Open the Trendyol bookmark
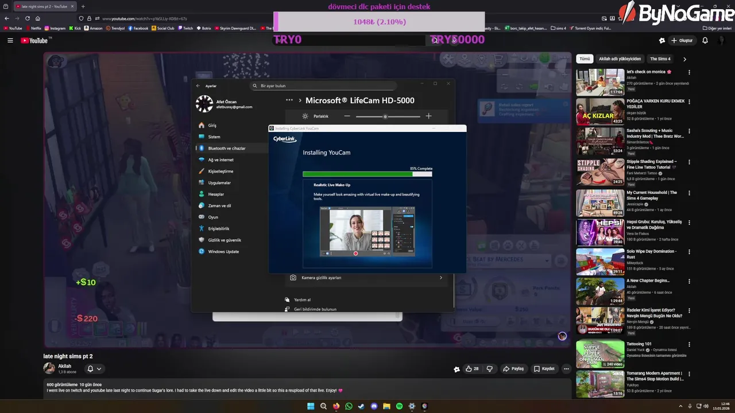This screenshot has height=413, width=735. 115,28
